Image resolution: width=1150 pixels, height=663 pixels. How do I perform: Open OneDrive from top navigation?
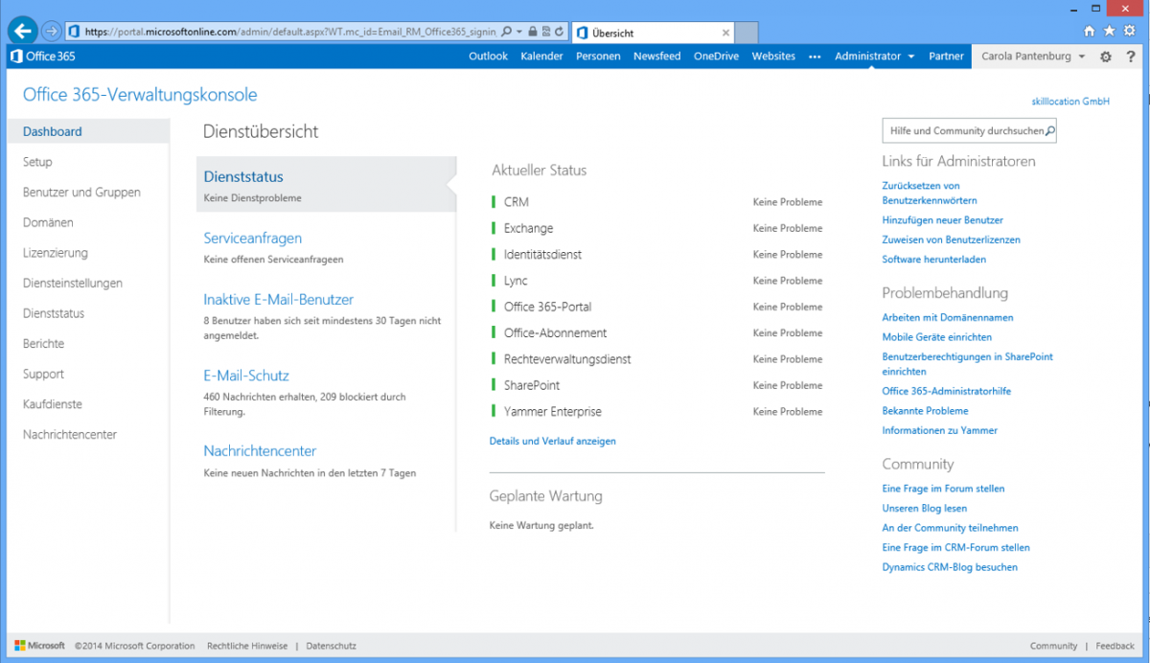(x=717, y=57)
